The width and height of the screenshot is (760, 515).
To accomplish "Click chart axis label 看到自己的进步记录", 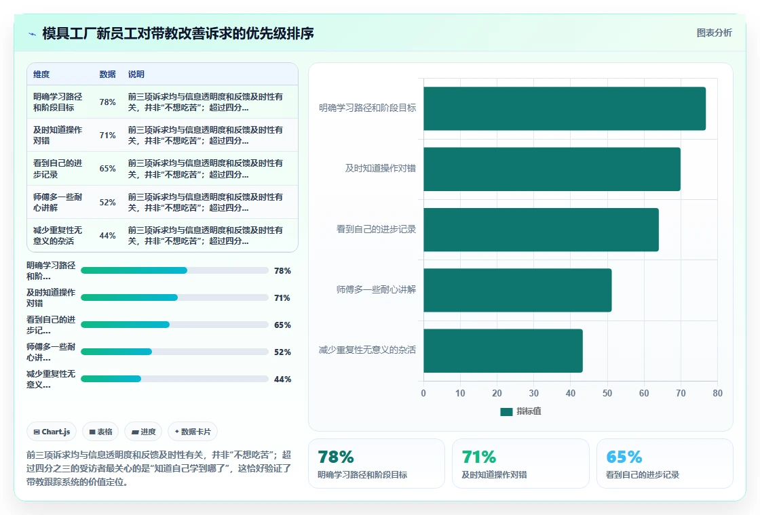I will [376, 229].
